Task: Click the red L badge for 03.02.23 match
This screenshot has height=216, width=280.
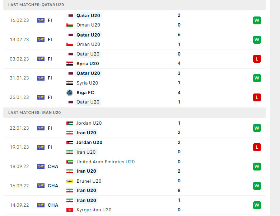Action: (257, 59)
